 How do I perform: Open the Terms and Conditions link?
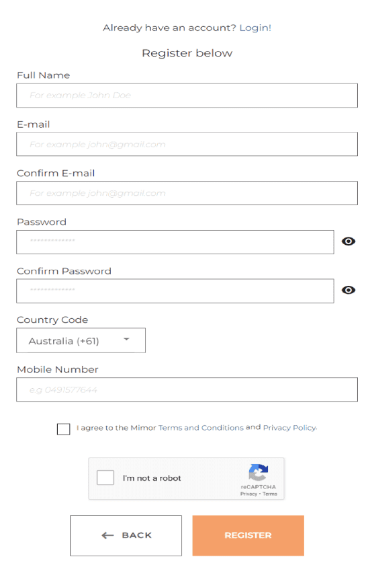(201, 428)
